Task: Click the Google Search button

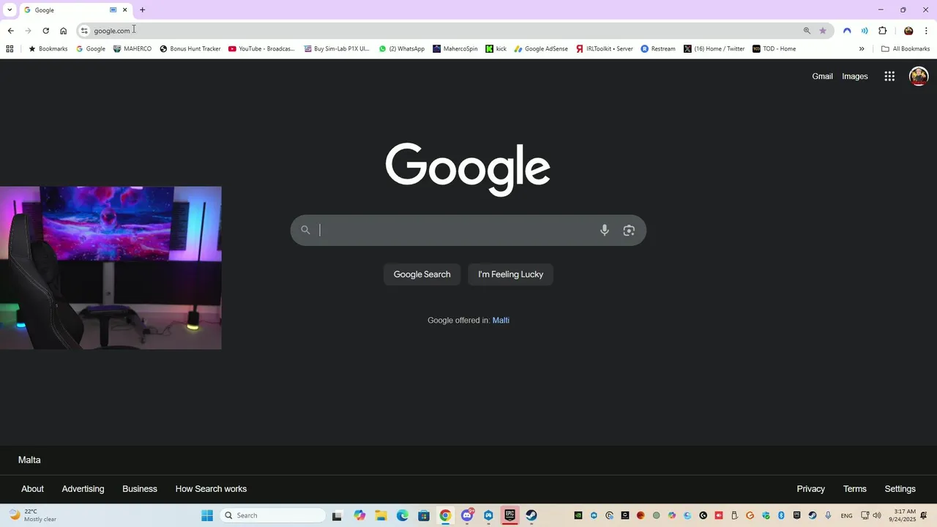Action: (x=422, y=274)
